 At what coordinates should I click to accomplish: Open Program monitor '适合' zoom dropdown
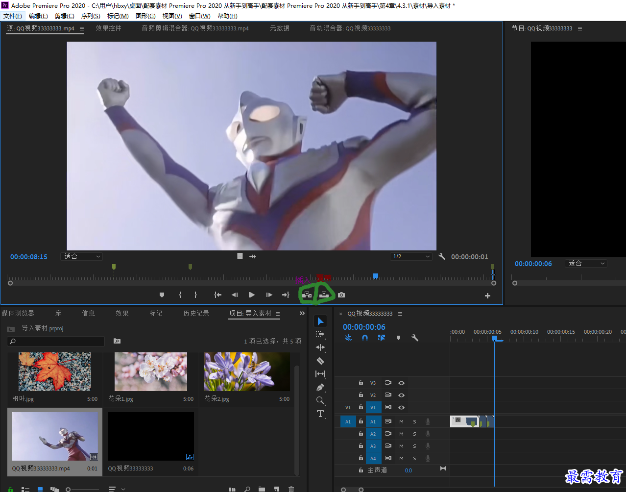pos(586,263)
